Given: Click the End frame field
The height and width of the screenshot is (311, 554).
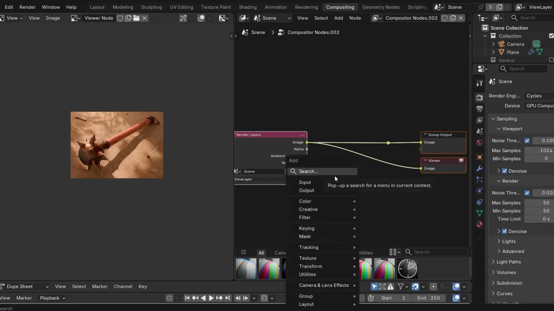Looking at the screenshot, I should click(x=428, y=298).
